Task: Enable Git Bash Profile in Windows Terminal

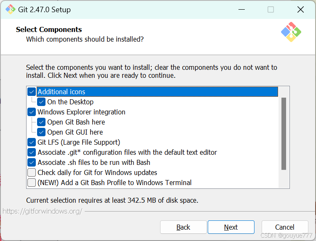Action: pyautogui.click(x=32, y=183)
